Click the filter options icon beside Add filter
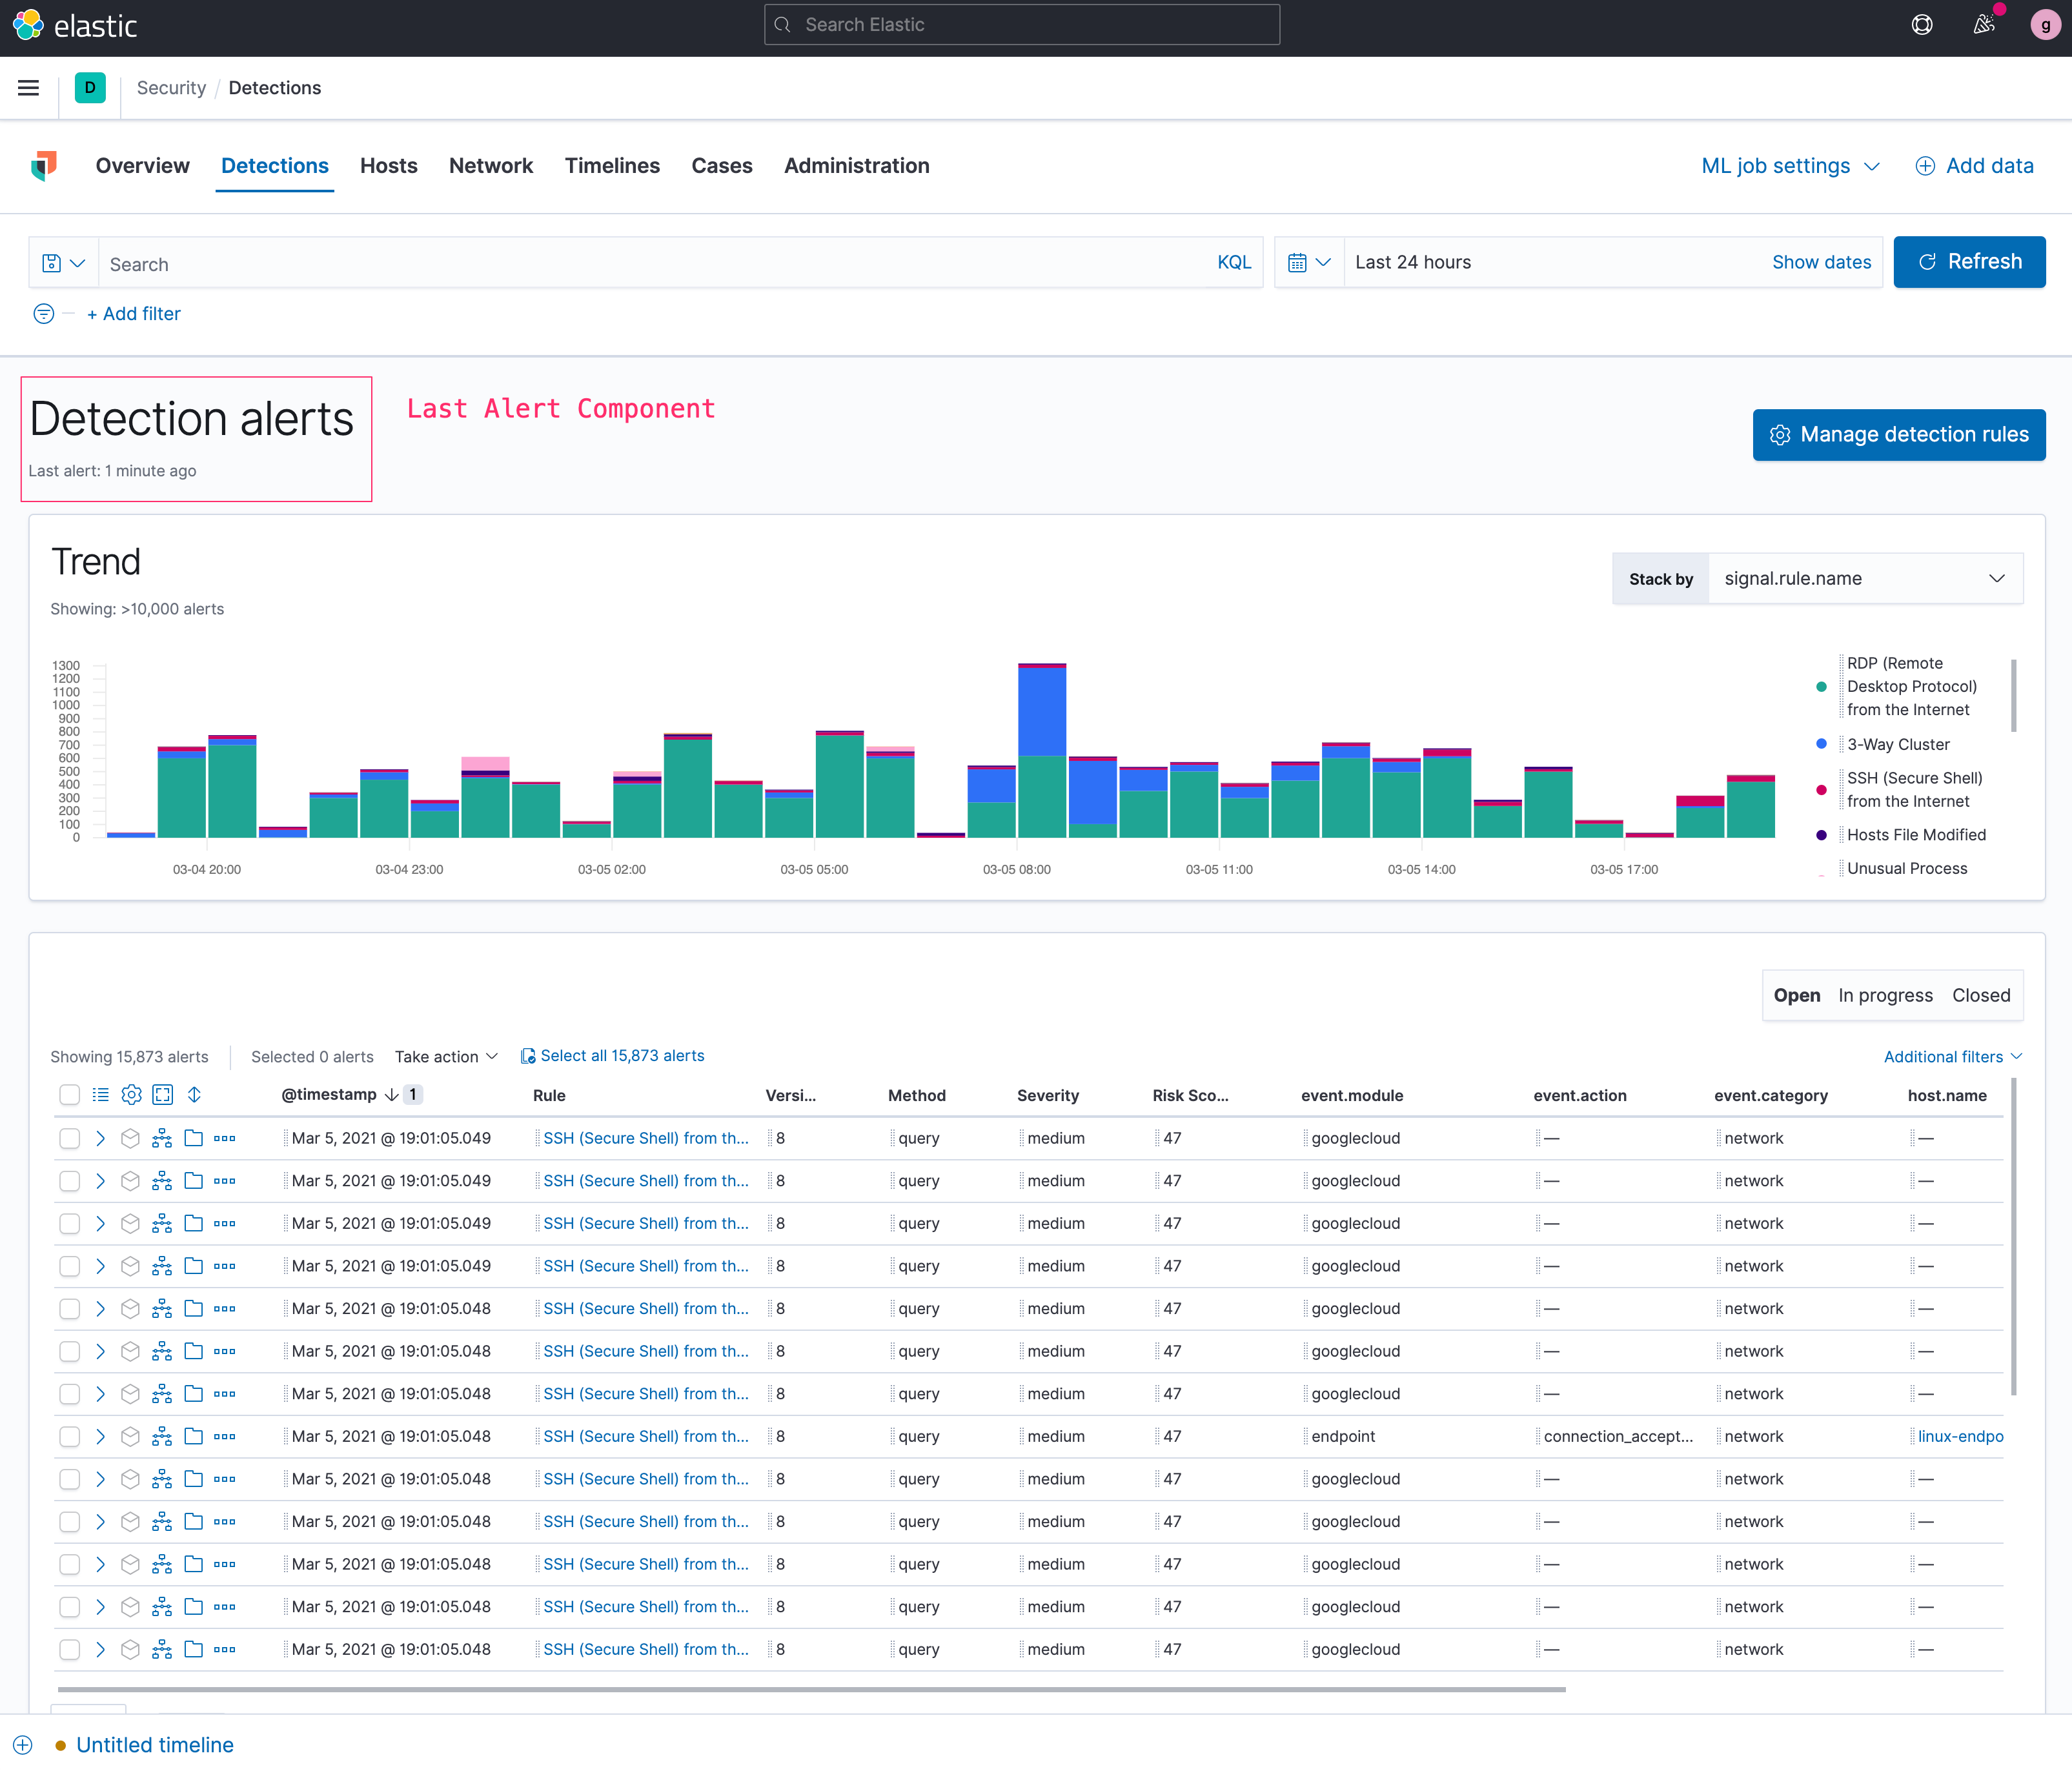The height and width of the screenshot is (1771, 2072). [44, 314]
